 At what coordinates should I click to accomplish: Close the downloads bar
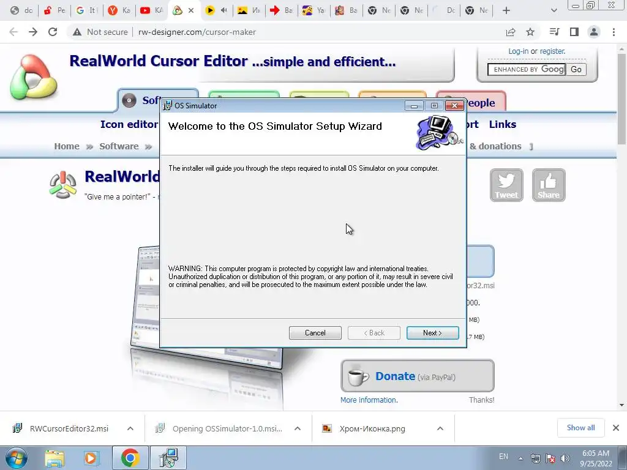(x=616, y=428)
